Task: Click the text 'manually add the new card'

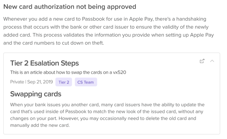Action: click(x=40, y=126)
